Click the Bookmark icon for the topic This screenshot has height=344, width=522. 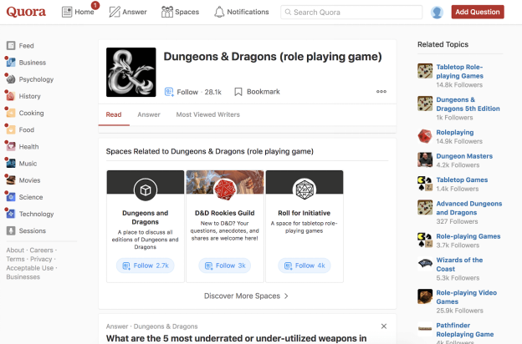[x=238, y=92]
